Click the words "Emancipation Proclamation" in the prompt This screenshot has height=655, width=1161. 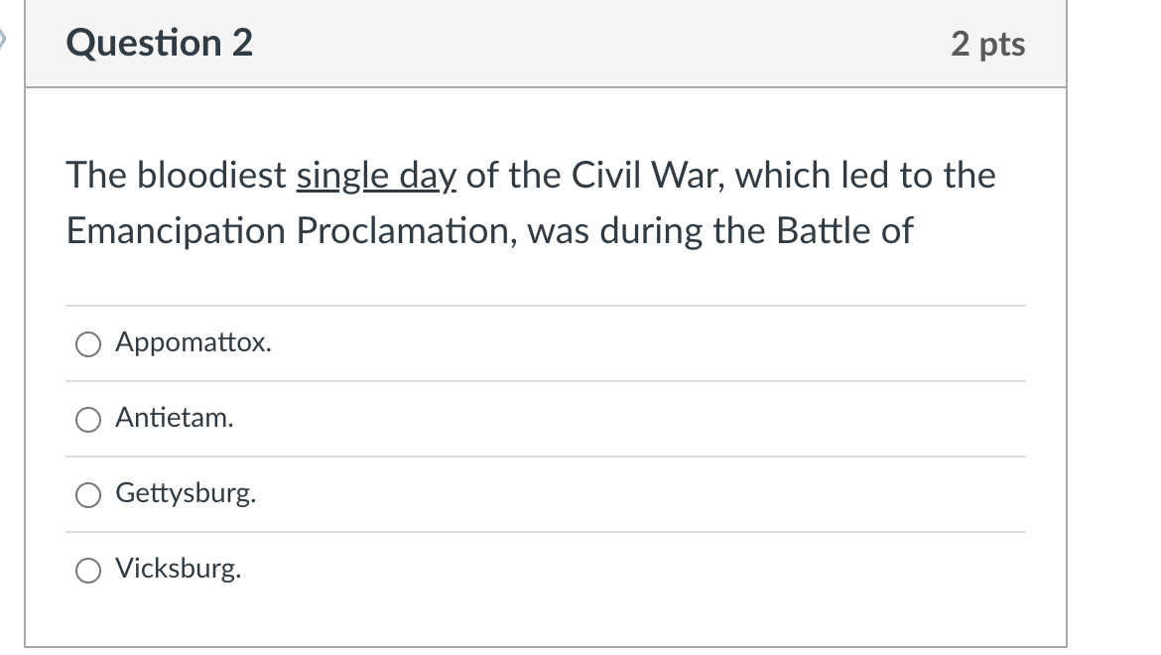pyautogui.click(x=292, y=231)
